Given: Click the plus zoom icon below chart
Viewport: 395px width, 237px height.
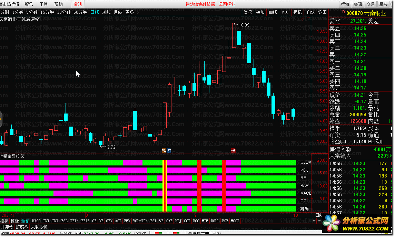Looking at the screenshot, I should (x=314, y=221).
